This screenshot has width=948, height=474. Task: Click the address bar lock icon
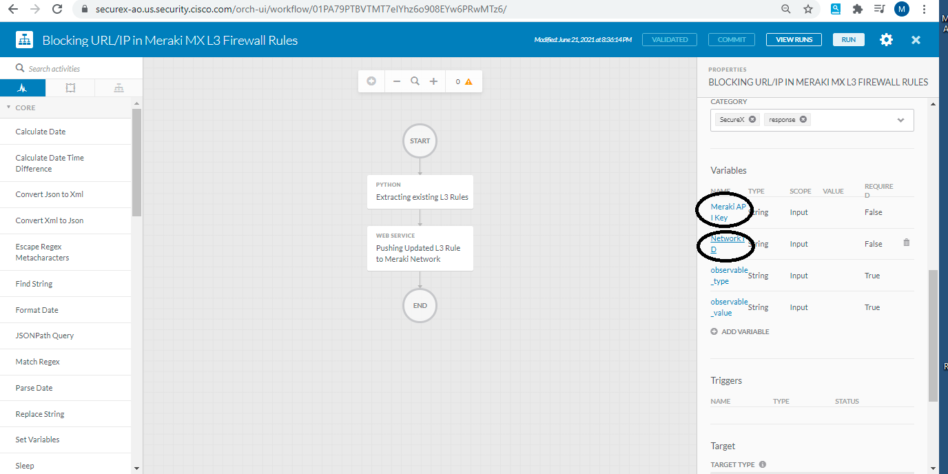click(x=85, y=10)
